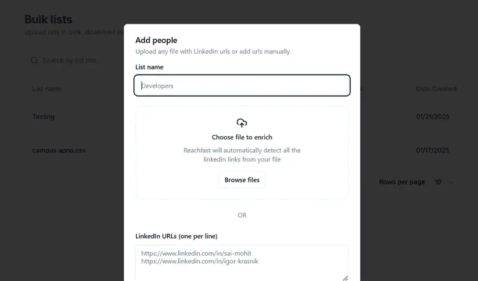Click the search magnifier icon
This screenshot has width=478, height=281.
pyautogui.click(x=34, y=60)
